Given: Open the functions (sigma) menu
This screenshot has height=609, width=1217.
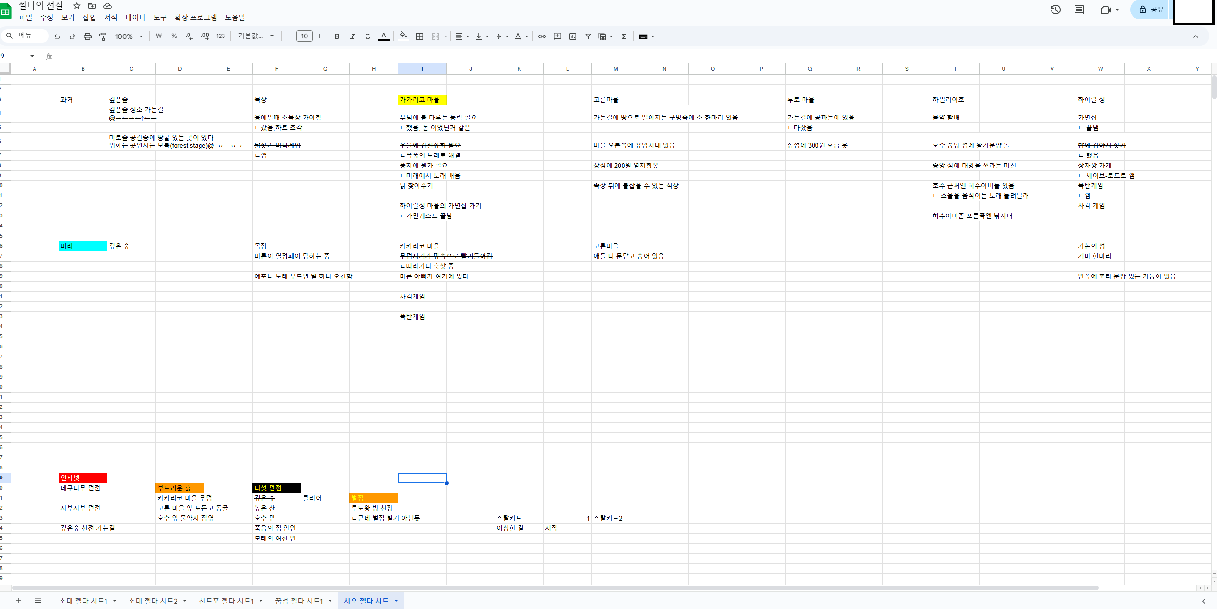Looking at the screenshot, I should point(624,36).
